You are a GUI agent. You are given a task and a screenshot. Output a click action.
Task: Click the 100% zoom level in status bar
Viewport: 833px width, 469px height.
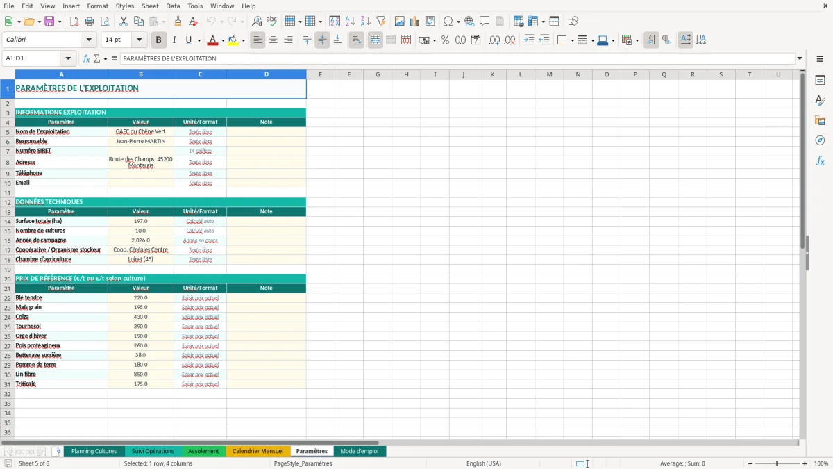[821, 463]
